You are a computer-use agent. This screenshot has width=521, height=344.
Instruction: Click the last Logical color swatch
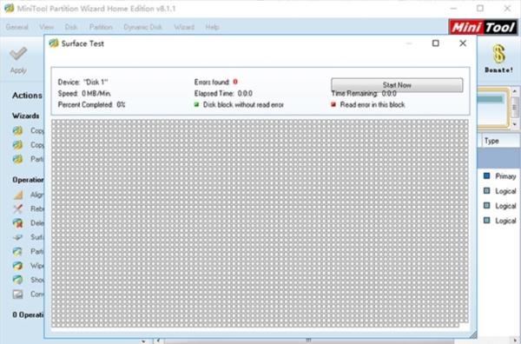(487, 221)
